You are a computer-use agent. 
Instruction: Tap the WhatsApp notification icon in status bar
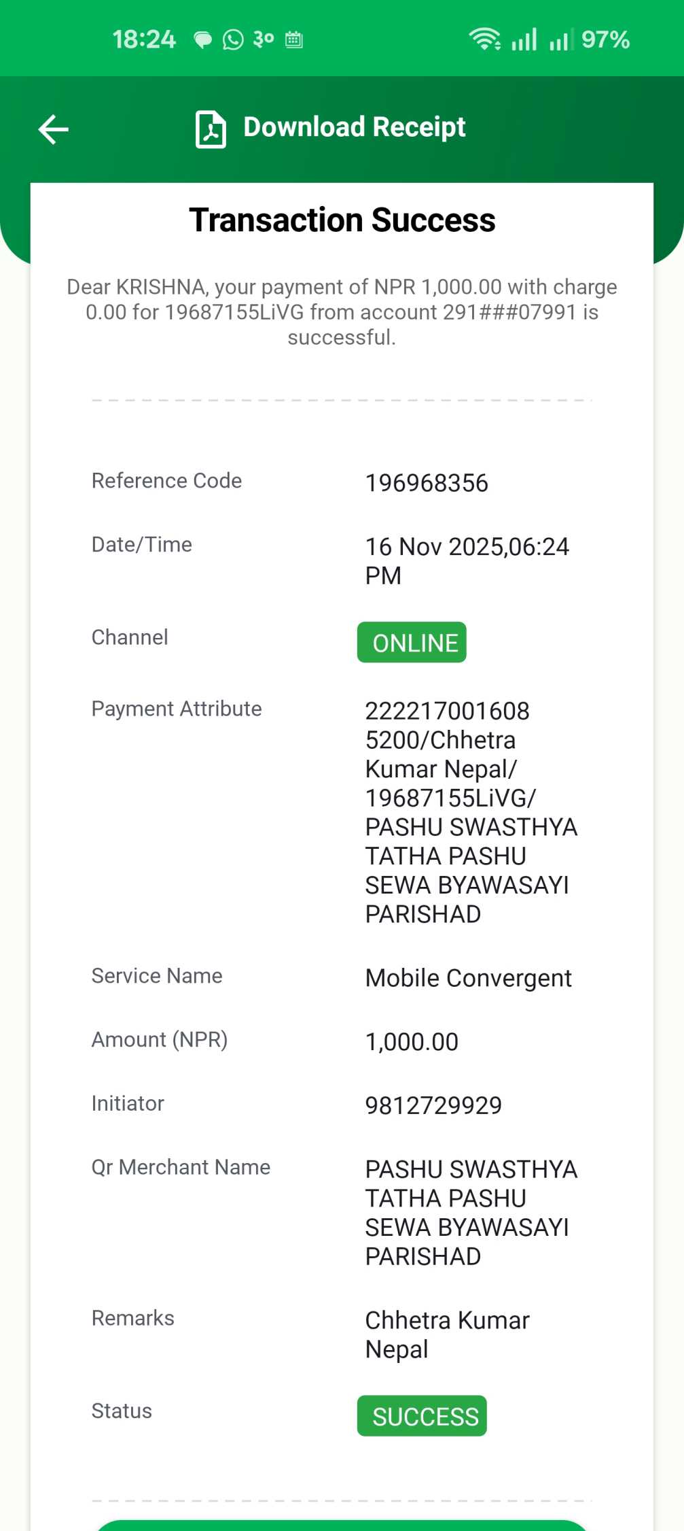click(233, 40)
